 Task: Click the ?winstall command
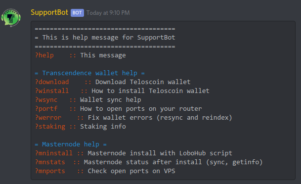(x=52, y=91)
